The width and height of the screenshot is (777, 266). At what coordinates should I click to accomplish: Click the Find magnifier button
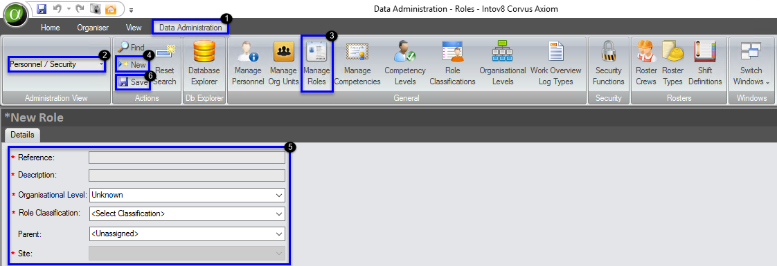tap(132, 47)
